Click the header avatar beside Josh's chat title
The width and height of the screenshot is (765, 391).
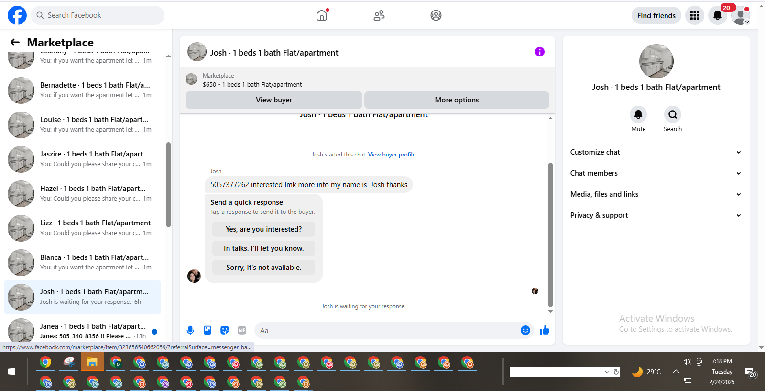[x=197, y=52]
